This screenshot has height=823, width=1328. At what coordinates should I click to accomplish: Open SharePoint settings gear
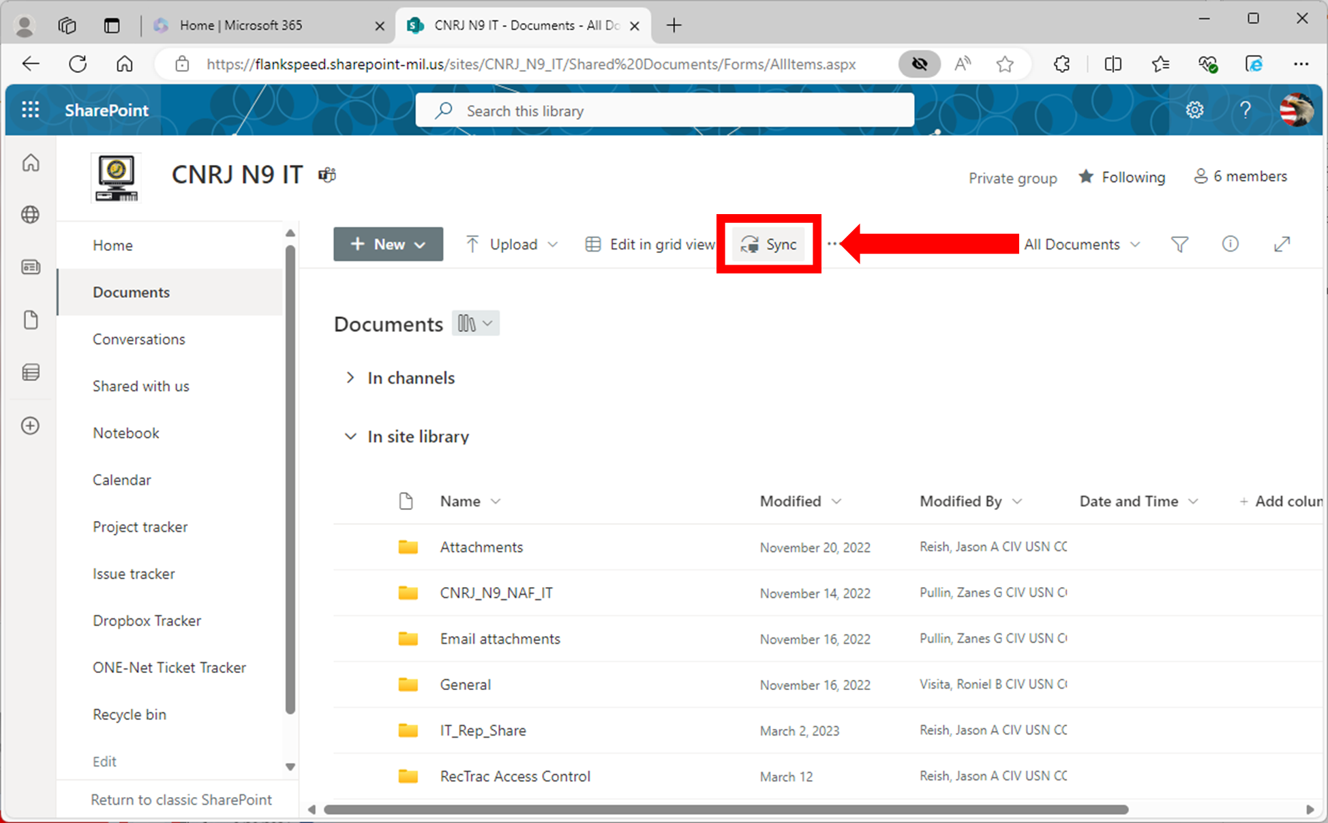coord(1194,109)
